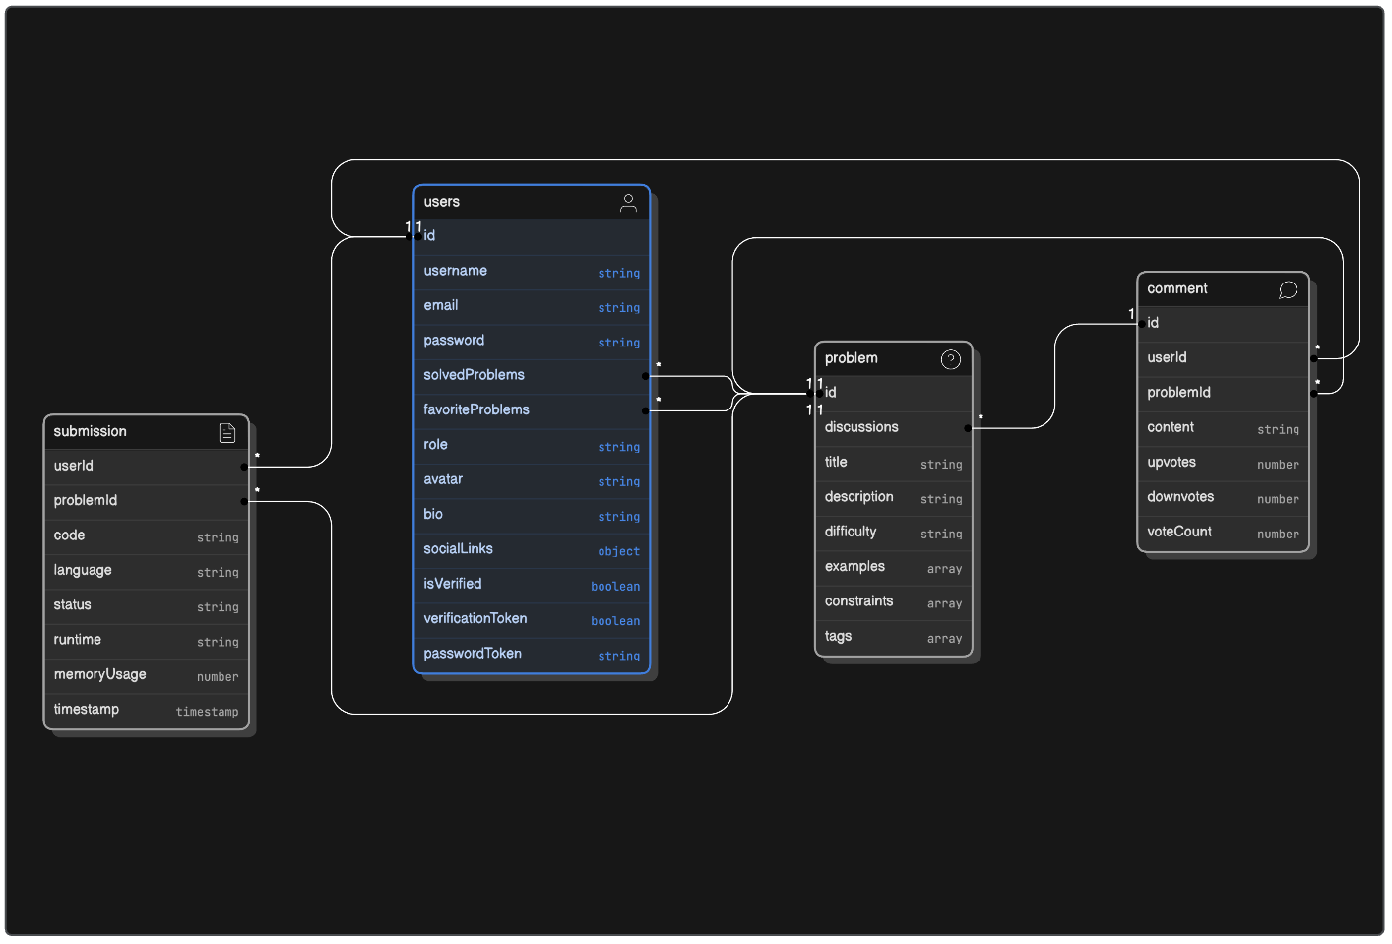The image size is (1392, 944).
Task: Select the problem table header
Action: point(894,358)
